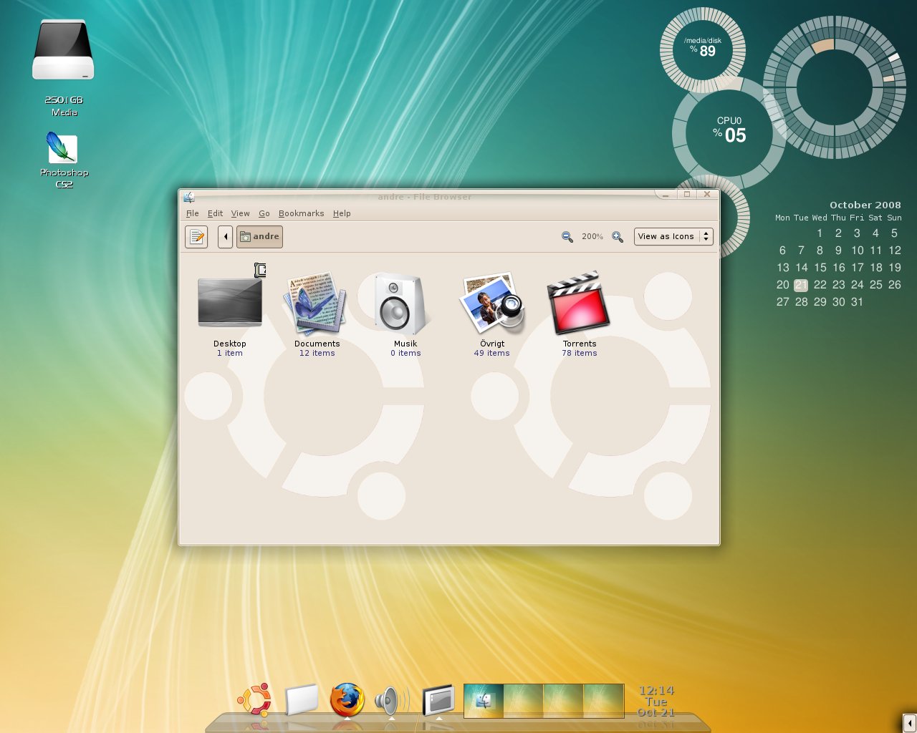Launch Firefox from the dock
This screenshot has height=733, width=917.
click(x=347, y=699)
